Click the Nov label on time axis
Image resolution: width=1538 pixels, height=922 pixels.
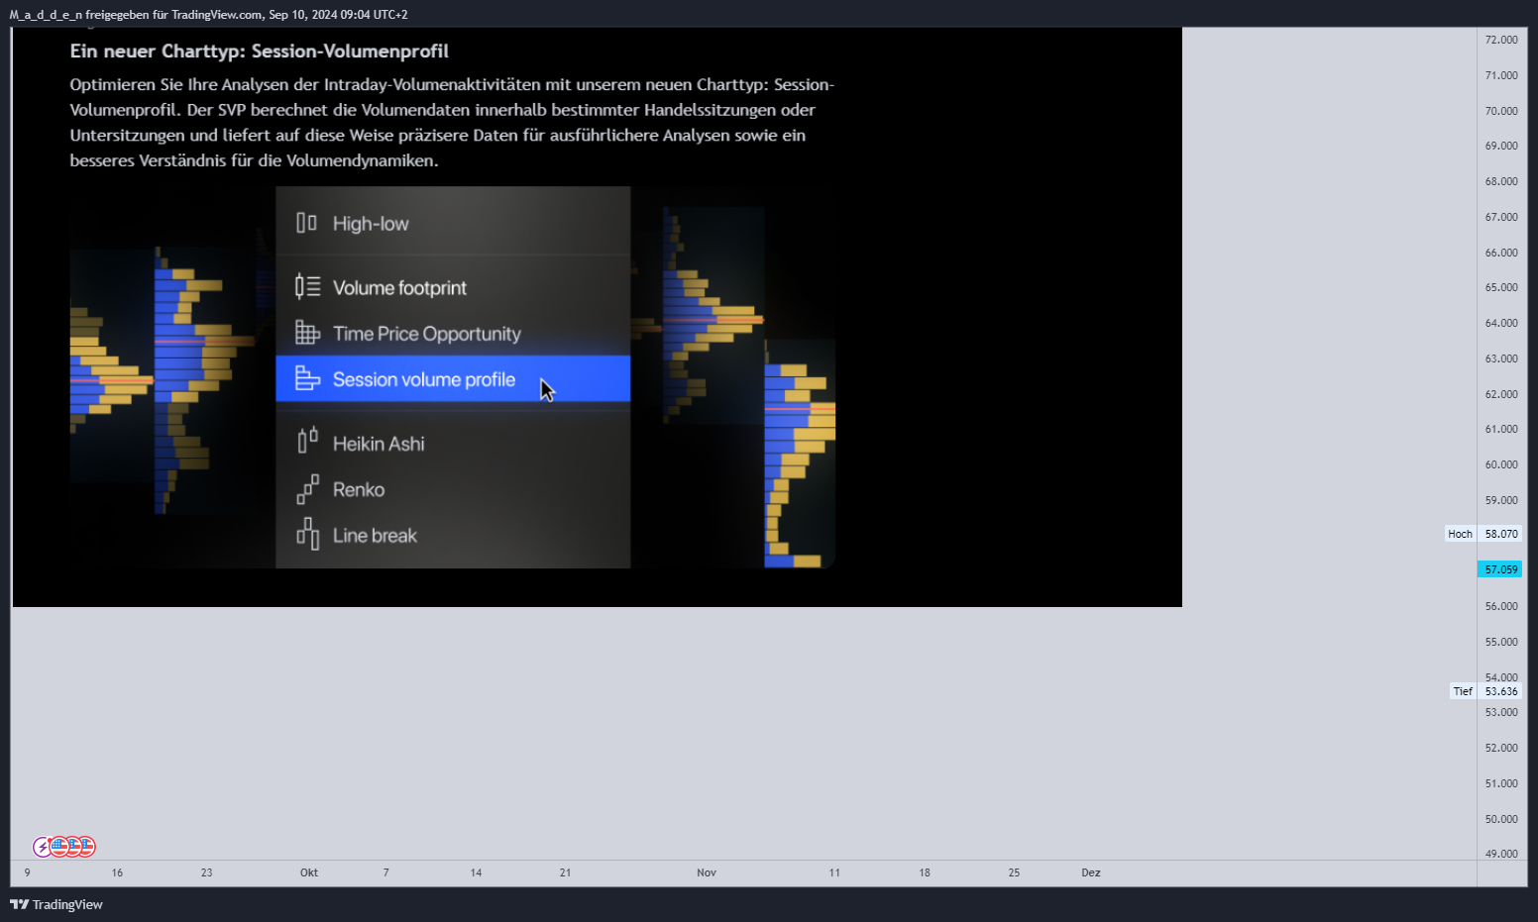(707, 872)
